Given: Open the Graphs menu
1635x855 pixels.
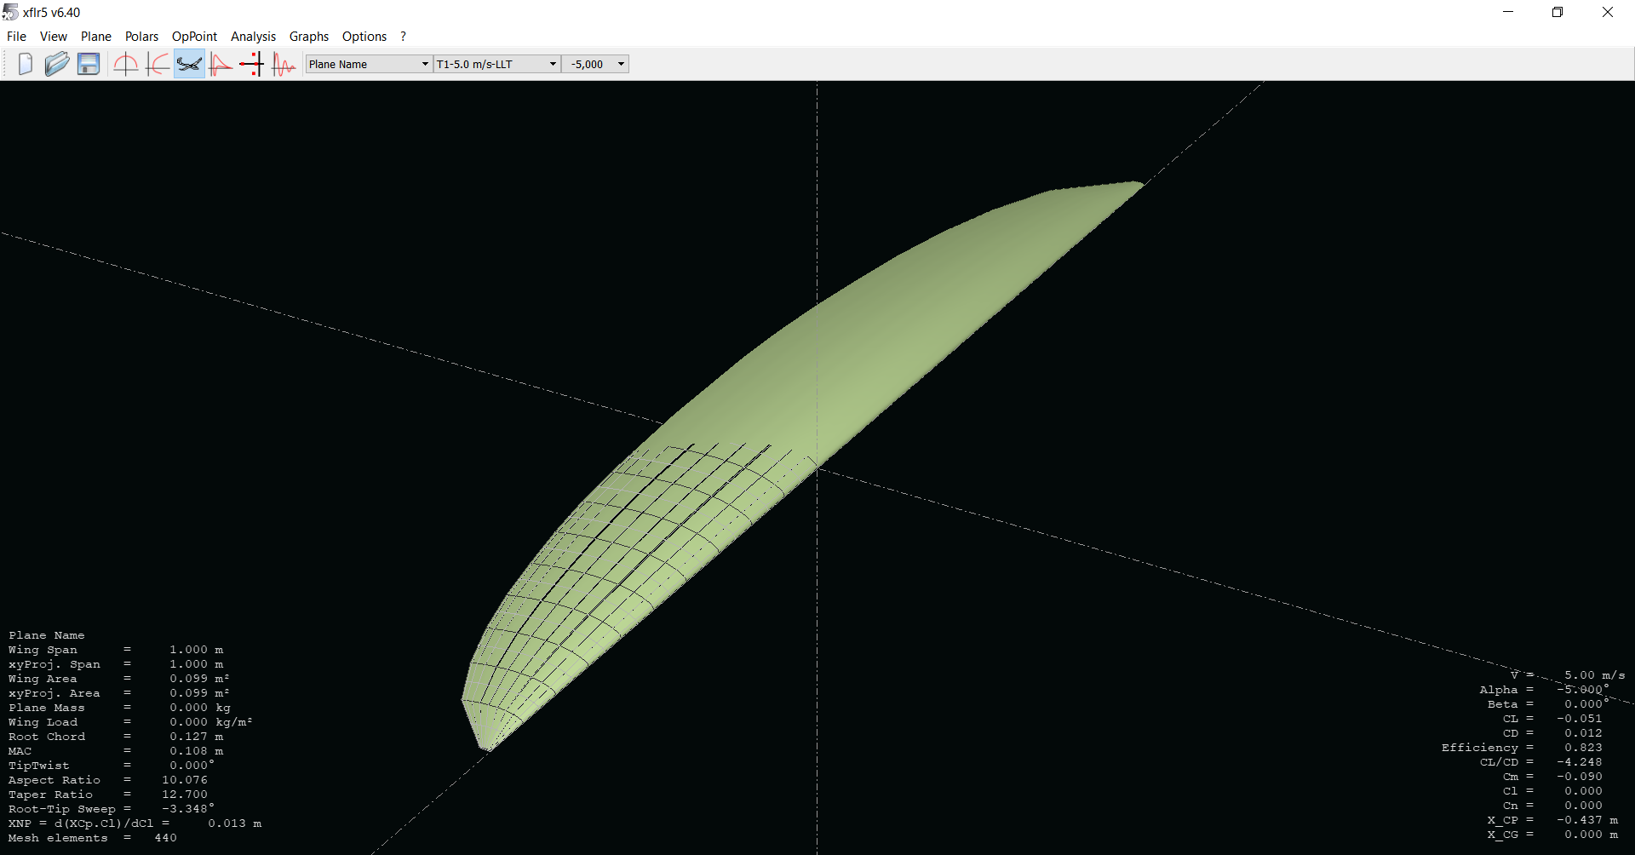Looking at the screenshot, I should 308,37.
